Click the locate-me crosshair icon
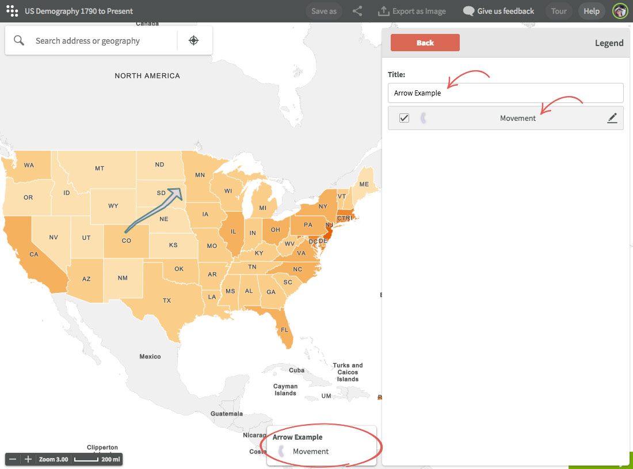Viewport: 633px width, 469px height. 194,40
